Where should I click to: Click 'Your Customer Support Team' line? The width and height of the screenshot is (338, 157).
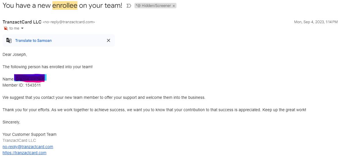coord(30,134)
